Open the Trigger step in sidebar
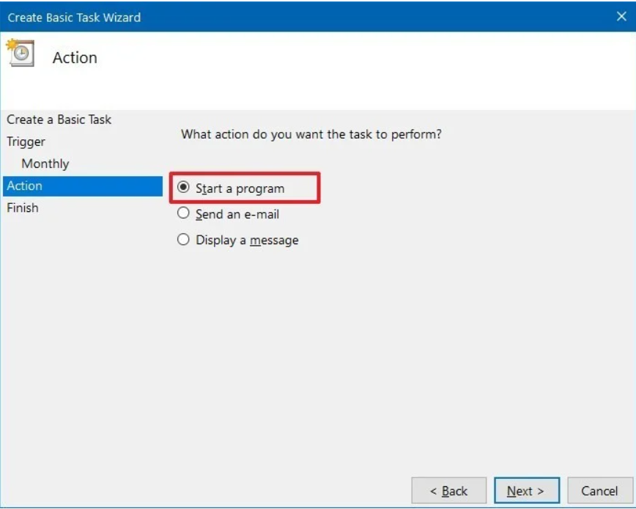The height and width of the screenshot is (509, 636). [26, 142]
